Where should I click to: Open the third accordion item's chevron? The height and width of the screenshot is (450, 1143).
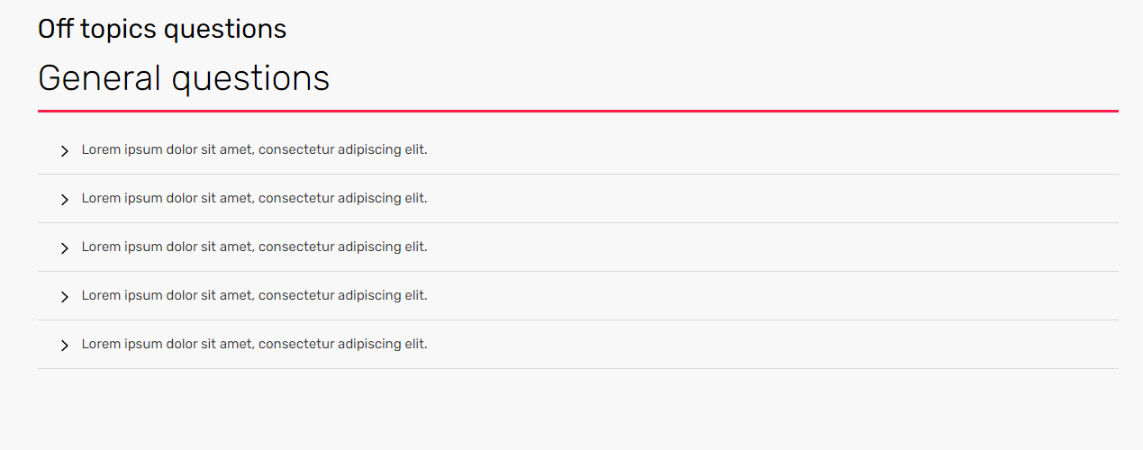click(64, 248)
